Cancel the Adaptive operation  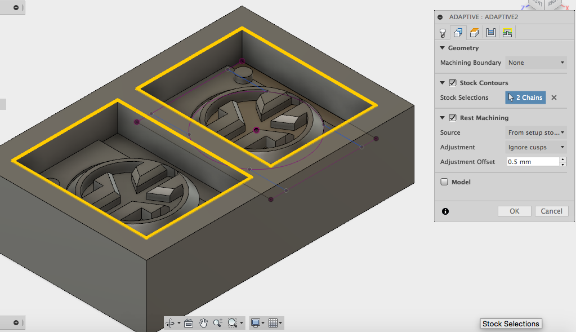tap(551, 211)
